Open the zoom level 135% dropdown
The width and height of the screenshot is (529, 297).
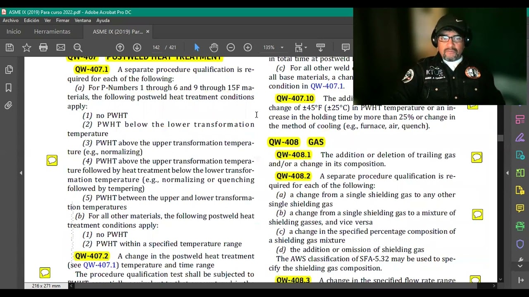click(282, 47)
